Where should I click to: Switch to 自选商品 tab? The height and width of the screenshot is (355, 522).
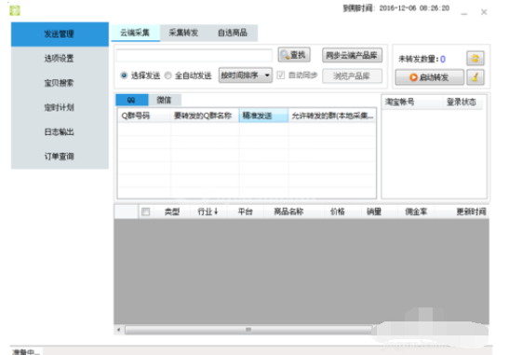(233, 33)
